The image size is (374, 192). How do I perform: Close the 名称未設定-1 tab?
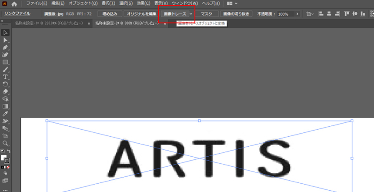click(x=89, y=24)
